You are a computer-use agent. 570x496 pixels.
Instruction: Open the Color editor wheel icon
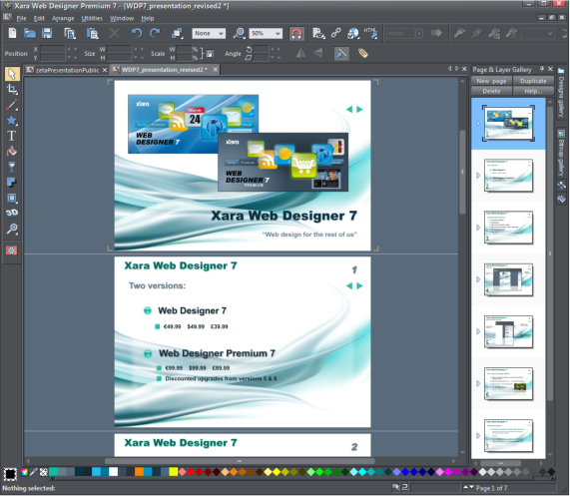pos(24,472)
